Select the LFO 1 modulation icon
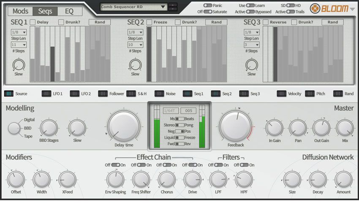This screenshot has height=213, width=359. click(46, 94)
